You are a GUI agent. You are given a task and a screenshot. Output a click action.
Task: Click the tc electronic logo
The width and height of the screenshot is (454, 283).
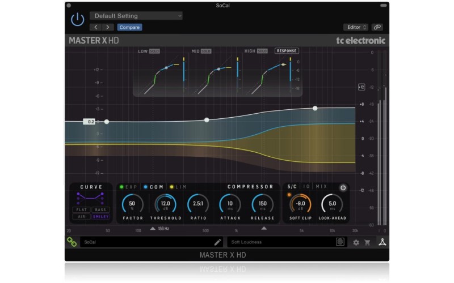click(360, 41)
